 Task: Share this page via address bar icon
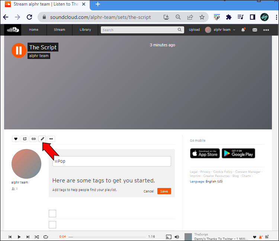pos(190,17)
